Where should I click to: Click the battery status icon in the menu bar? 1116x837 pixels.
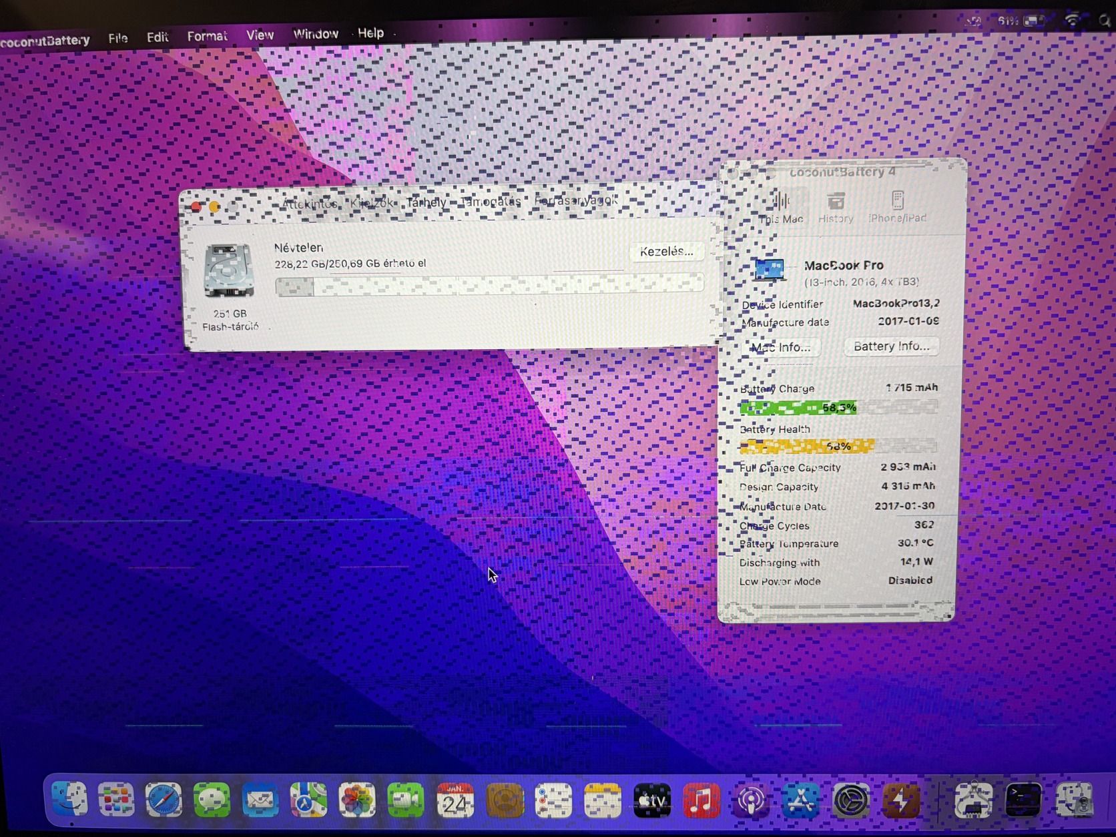1034,21
